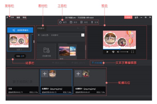Click the loop replay icon in preview
157x104 pixels.
(x=113, y=52)
